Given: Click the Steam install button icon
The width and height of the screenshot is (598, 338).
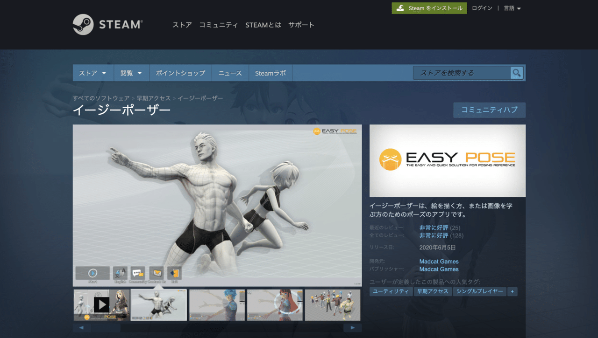Looking at the screenshot, I should pyautogui.click(x=400, y=8).
